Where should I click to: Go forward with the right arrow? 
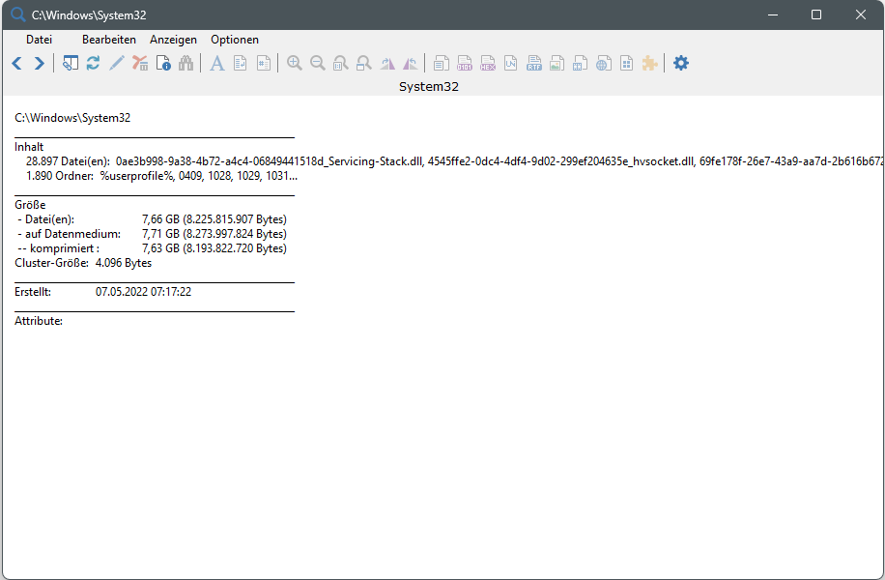(x=39, y=63)
